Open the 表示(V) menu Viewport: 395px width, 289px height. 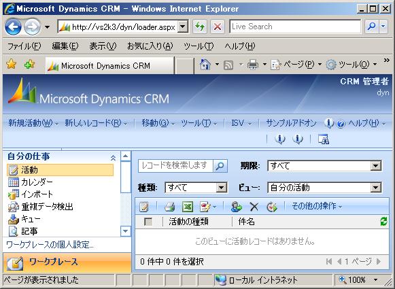(103, 46)
